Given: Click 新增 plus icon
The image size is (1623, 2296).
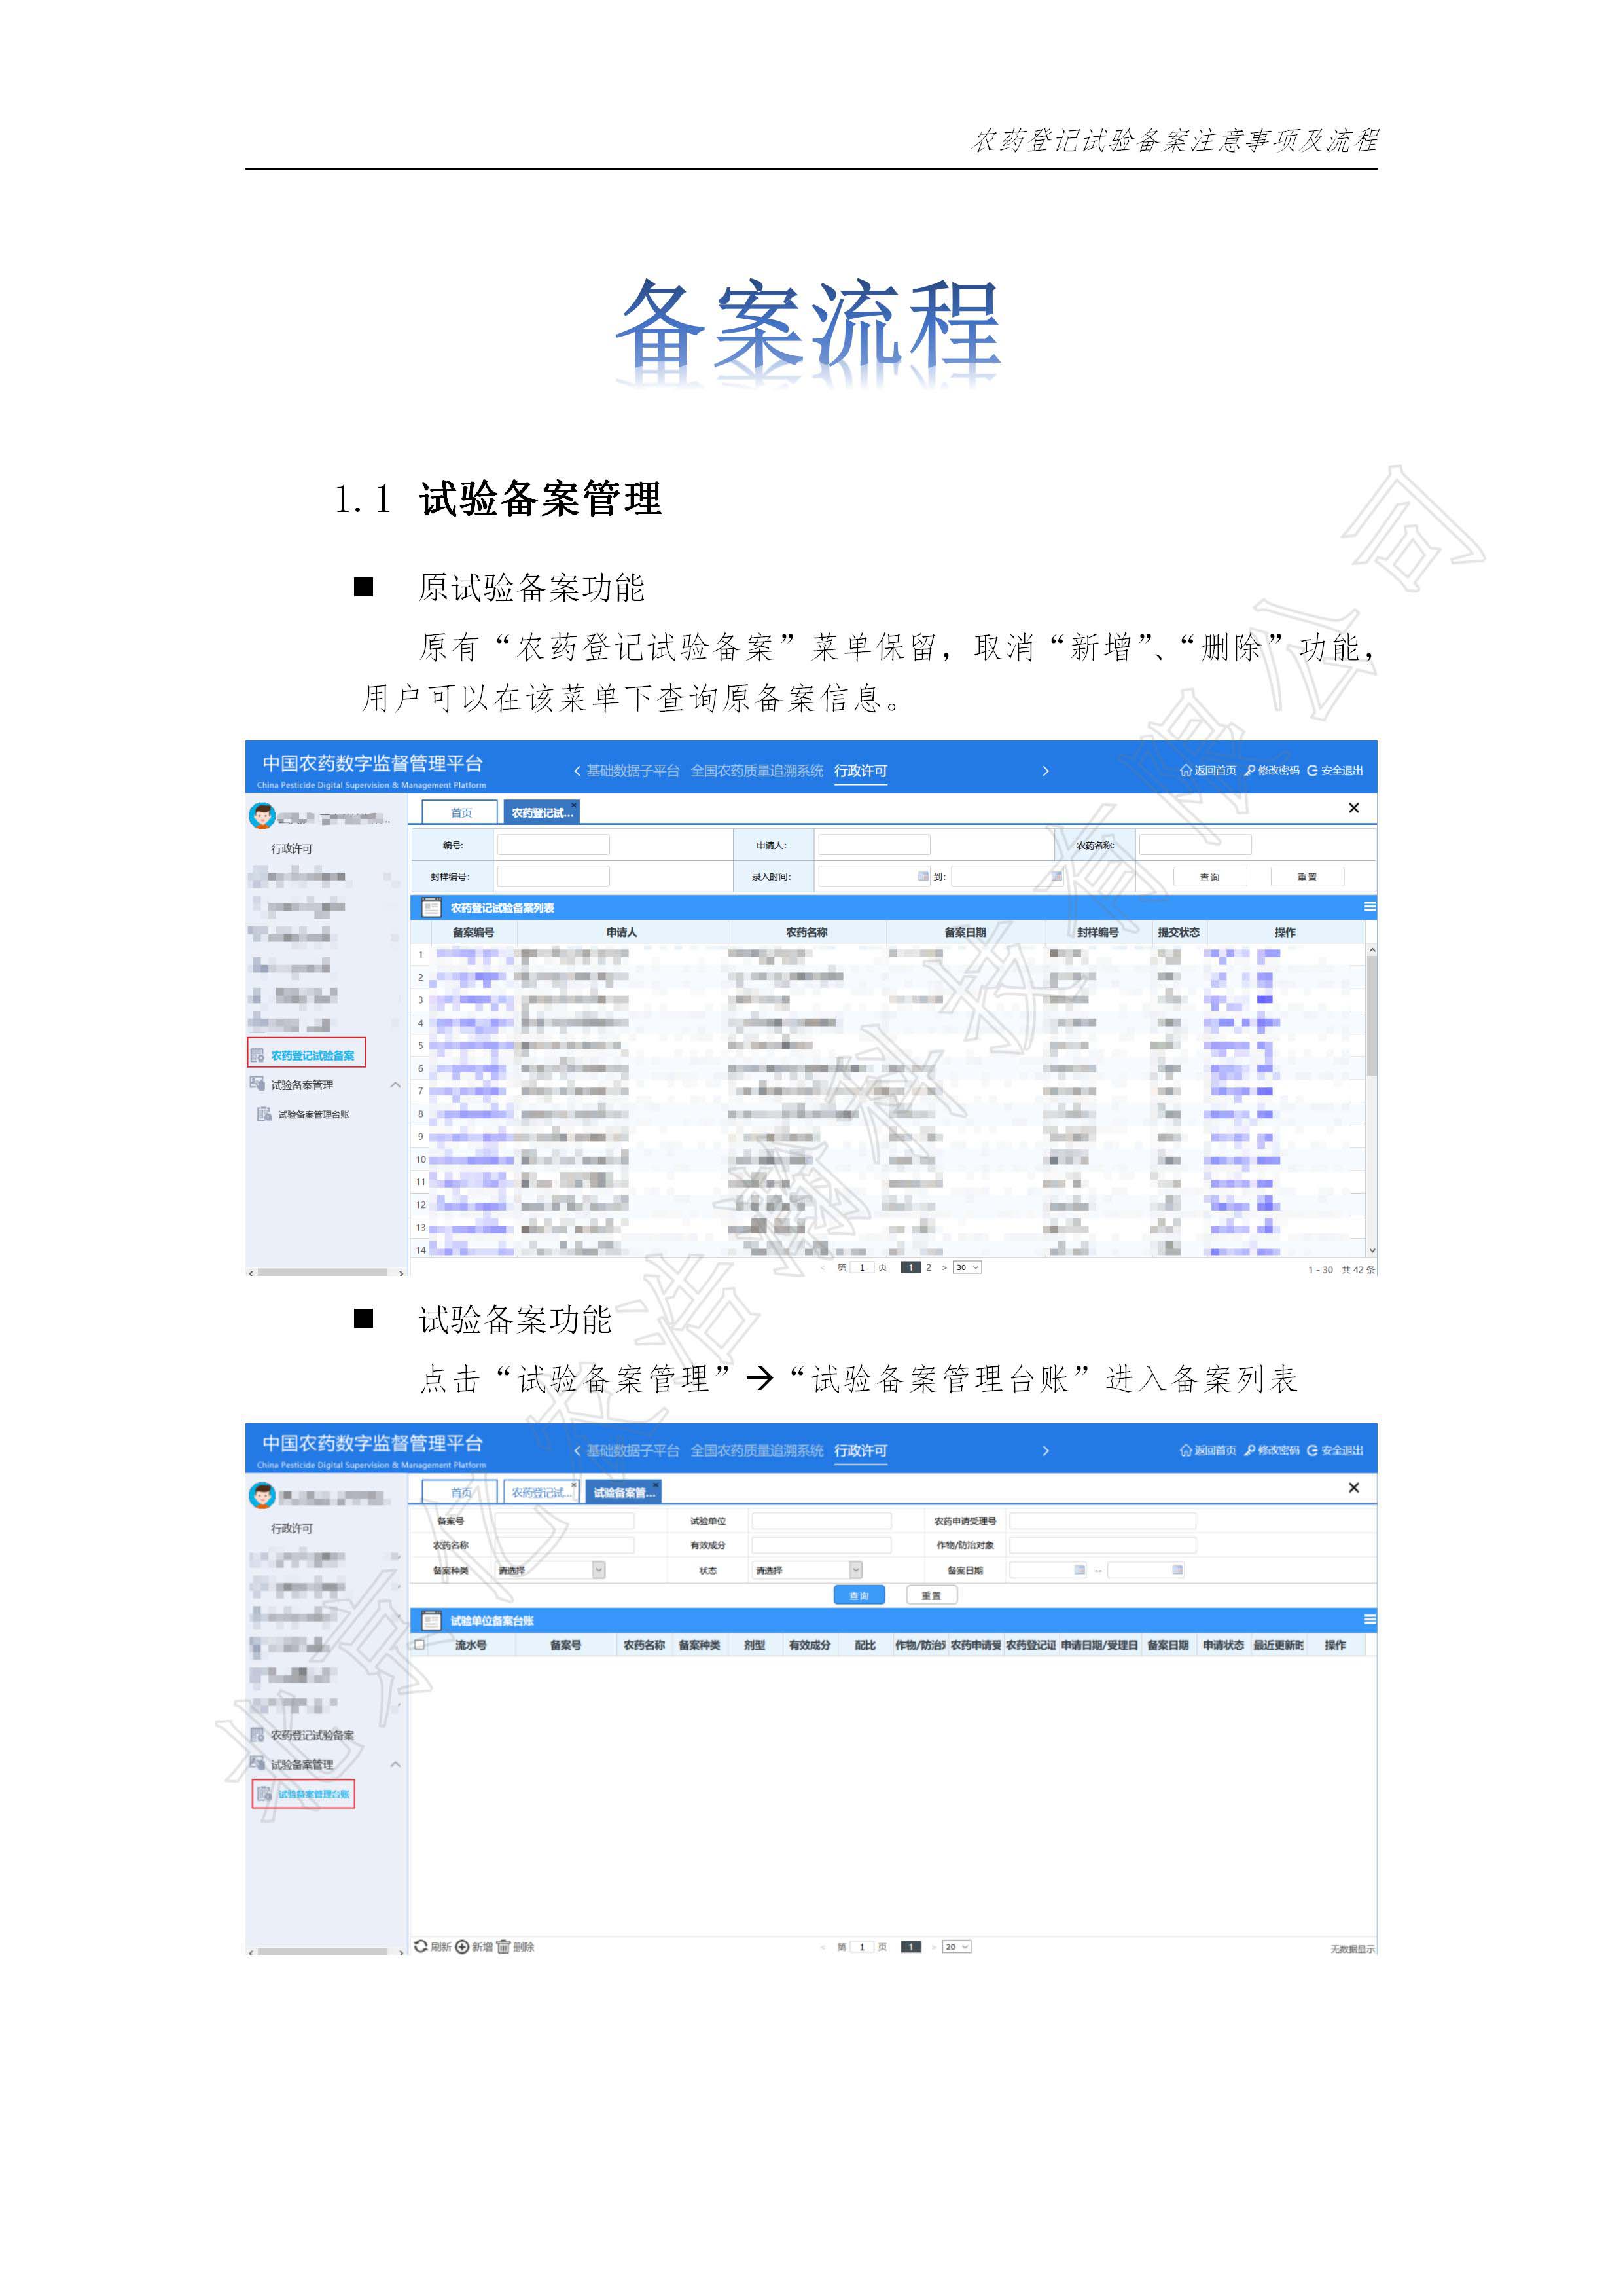Looking at the screenshot, I should [462, 1947].
